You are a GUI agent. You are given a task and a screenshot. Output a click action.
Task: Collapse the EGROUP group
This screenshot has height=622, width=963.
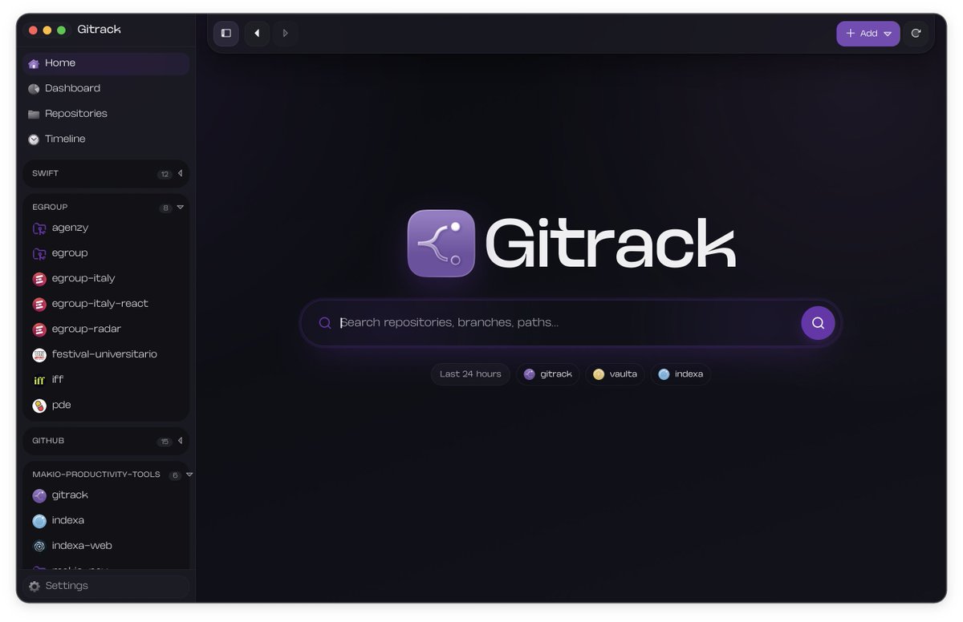pos(180,207)
